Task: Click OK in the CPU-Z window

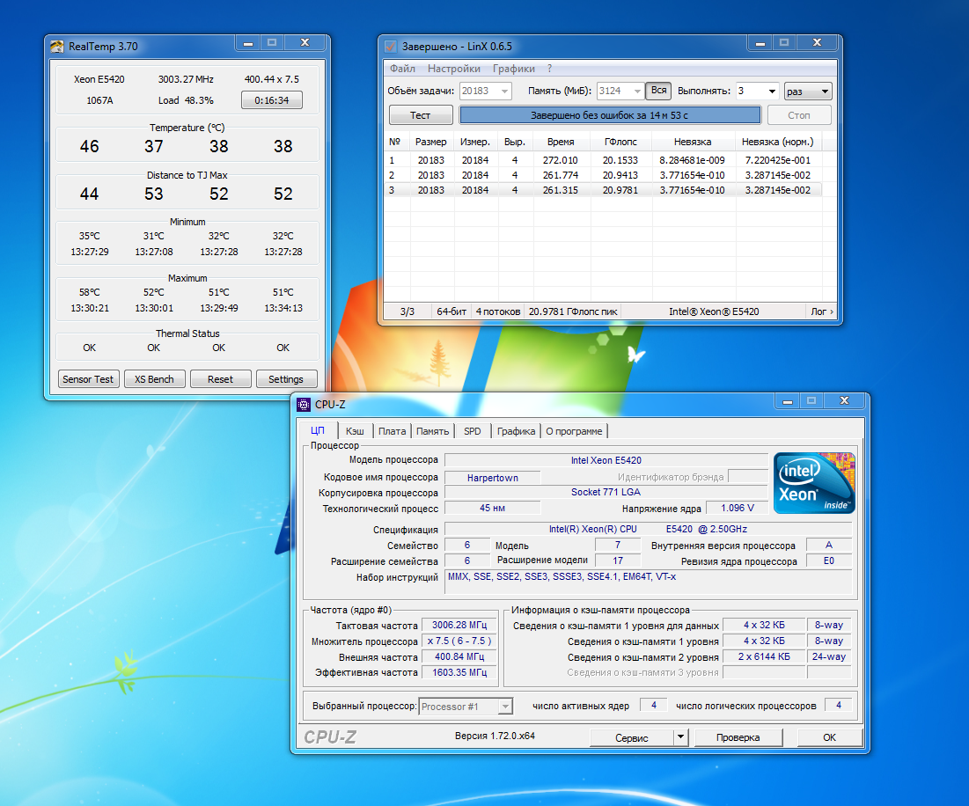Action: click(829, 737)
